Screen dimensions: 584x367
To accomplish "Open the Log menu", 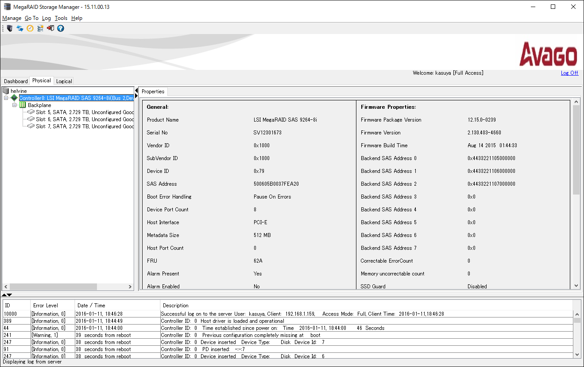I will 46,18.
